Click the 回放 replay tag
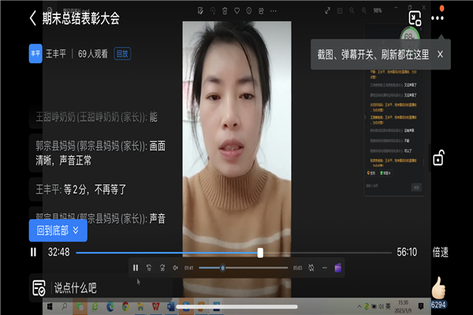Image resolution: width=473 pixels, height=315 pixels. 122,54
